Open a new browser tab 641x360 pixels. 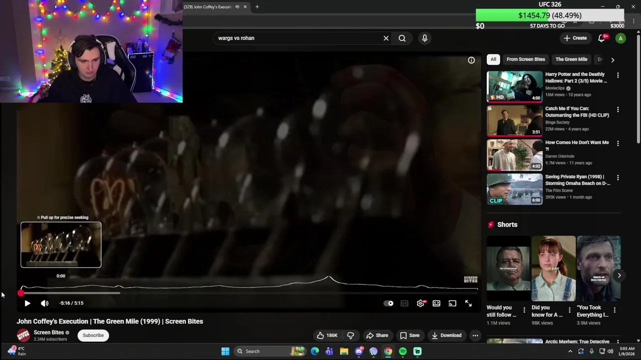(x=257, y=7)
